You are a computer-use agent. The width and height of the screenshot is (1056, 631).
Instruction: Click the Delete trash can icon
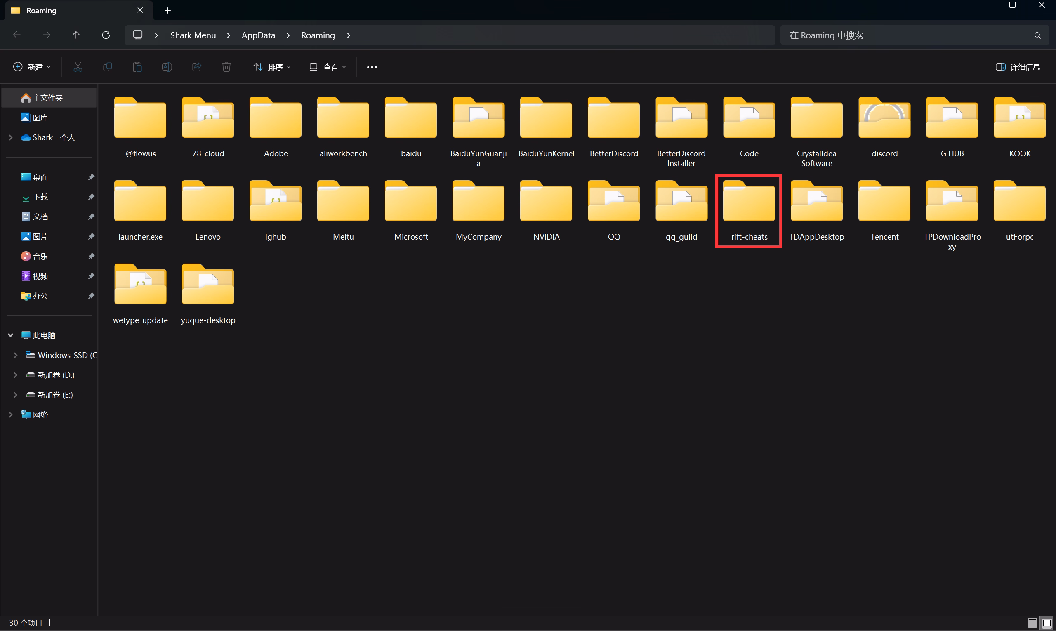[x=226, y=67]
